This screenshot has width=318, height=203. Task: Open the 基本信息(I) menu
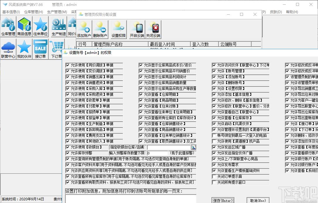[11, 12]
